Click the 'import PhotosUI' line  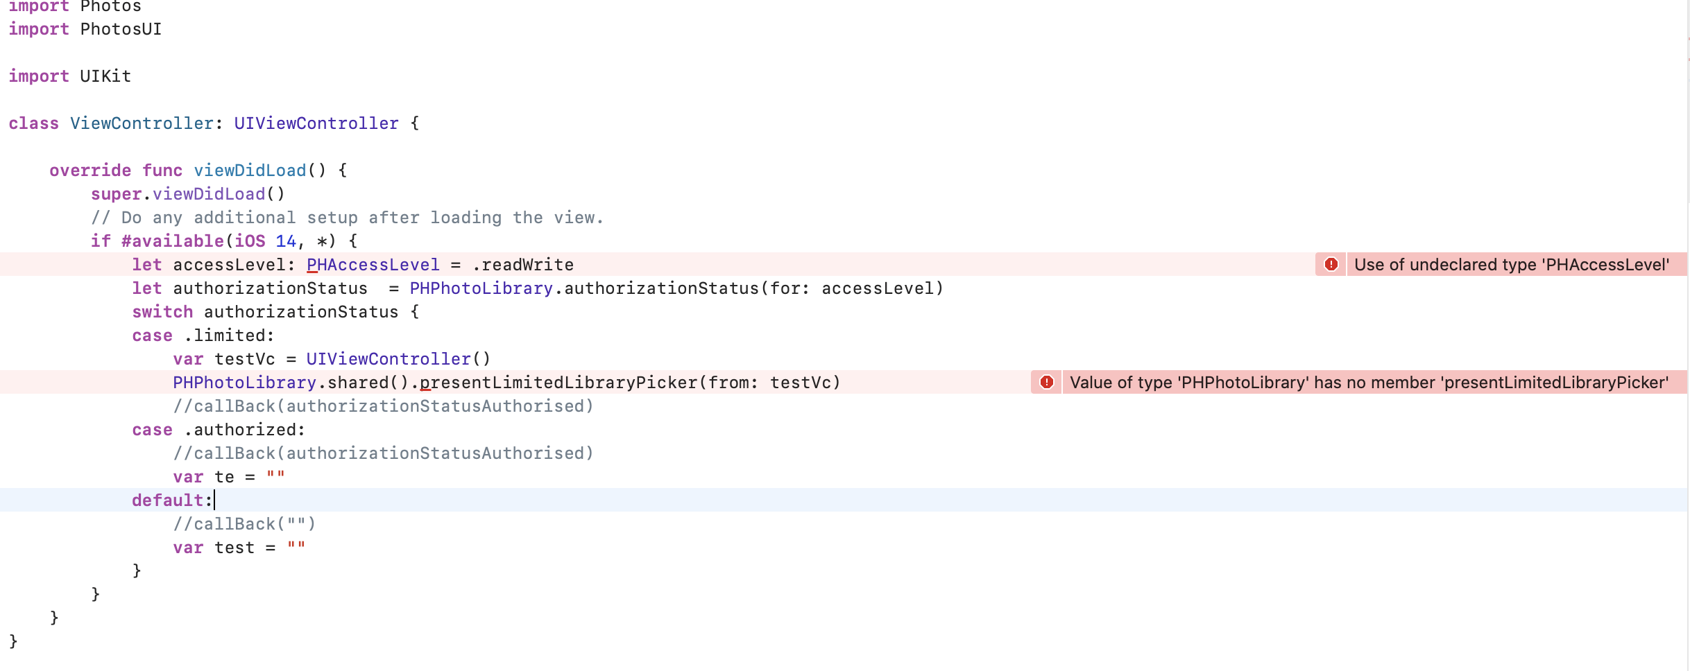85,28
